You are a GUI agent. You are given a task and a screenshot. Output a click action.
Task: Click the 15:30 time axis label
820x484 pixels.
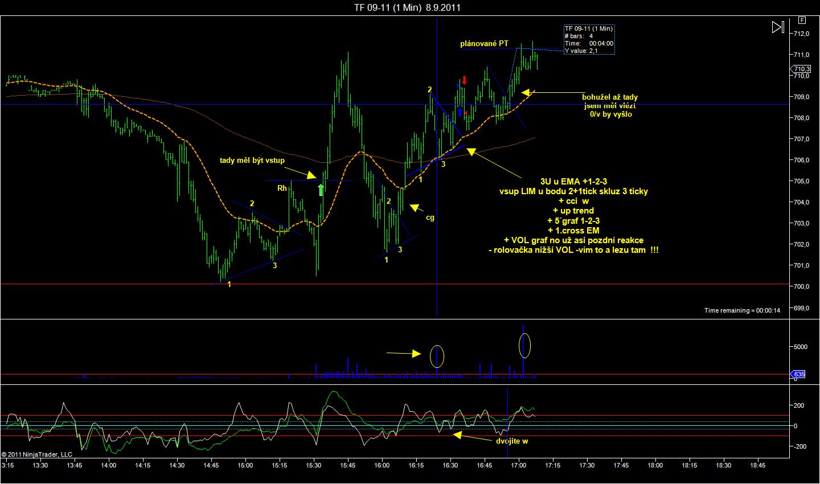(x=313, y=465)
